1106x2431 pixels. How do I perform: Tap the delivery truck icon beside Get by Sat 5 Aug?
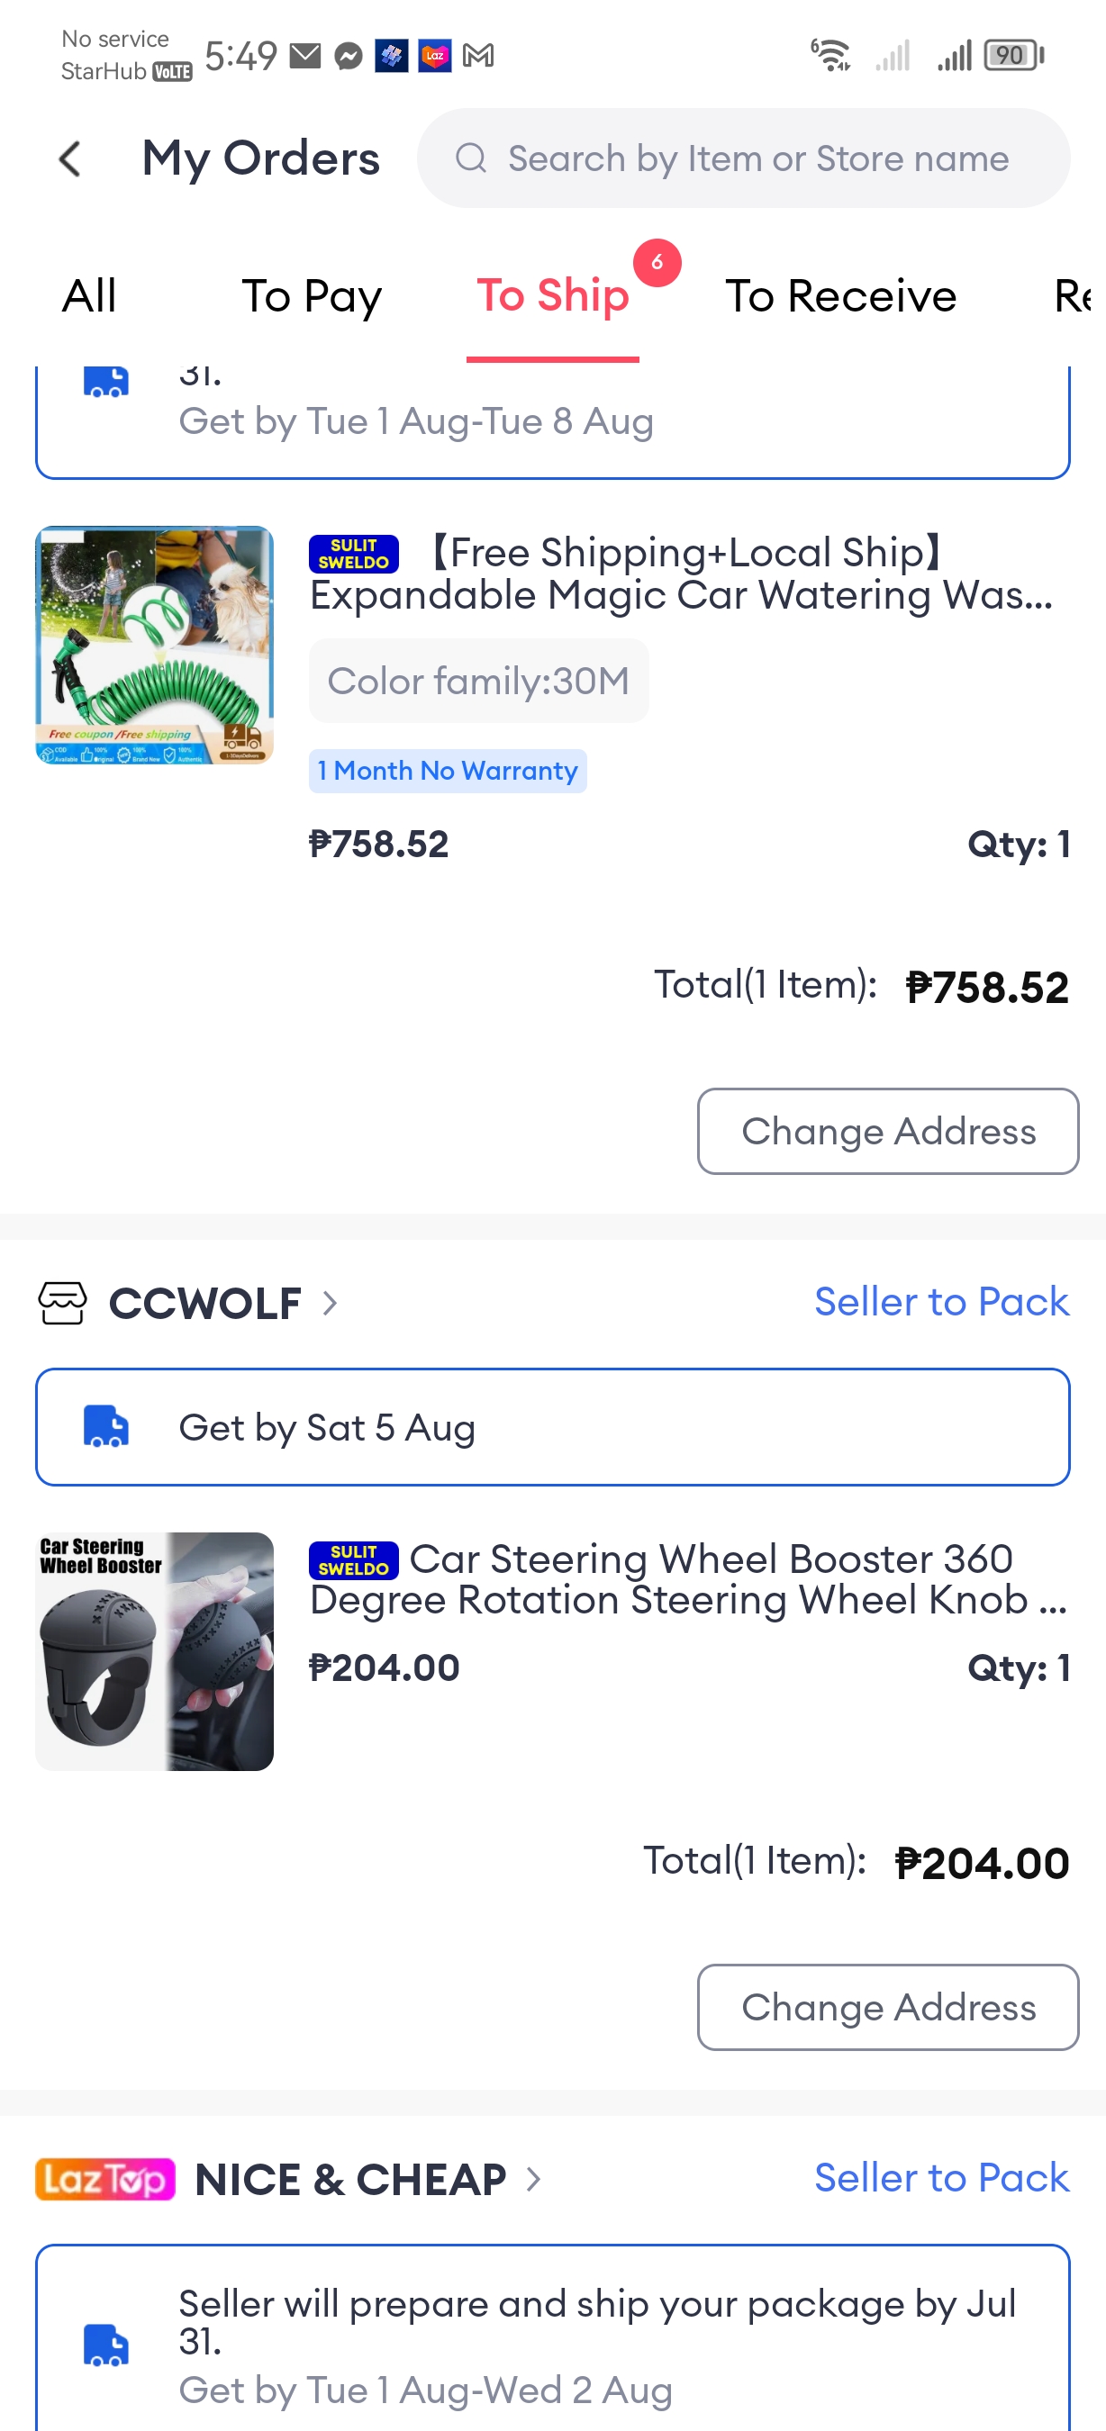point(106,1426)
